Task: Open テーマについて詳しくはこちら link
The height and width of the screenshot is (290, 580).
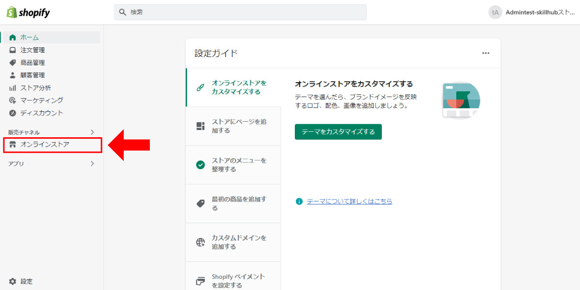Action: pos(349,201)
